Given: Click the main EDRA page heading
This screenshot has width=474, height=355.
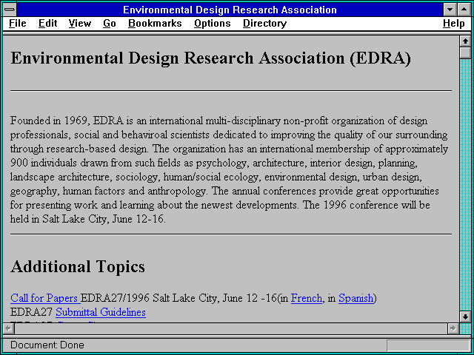Looking at the screenshot, I should pos(210,58).
